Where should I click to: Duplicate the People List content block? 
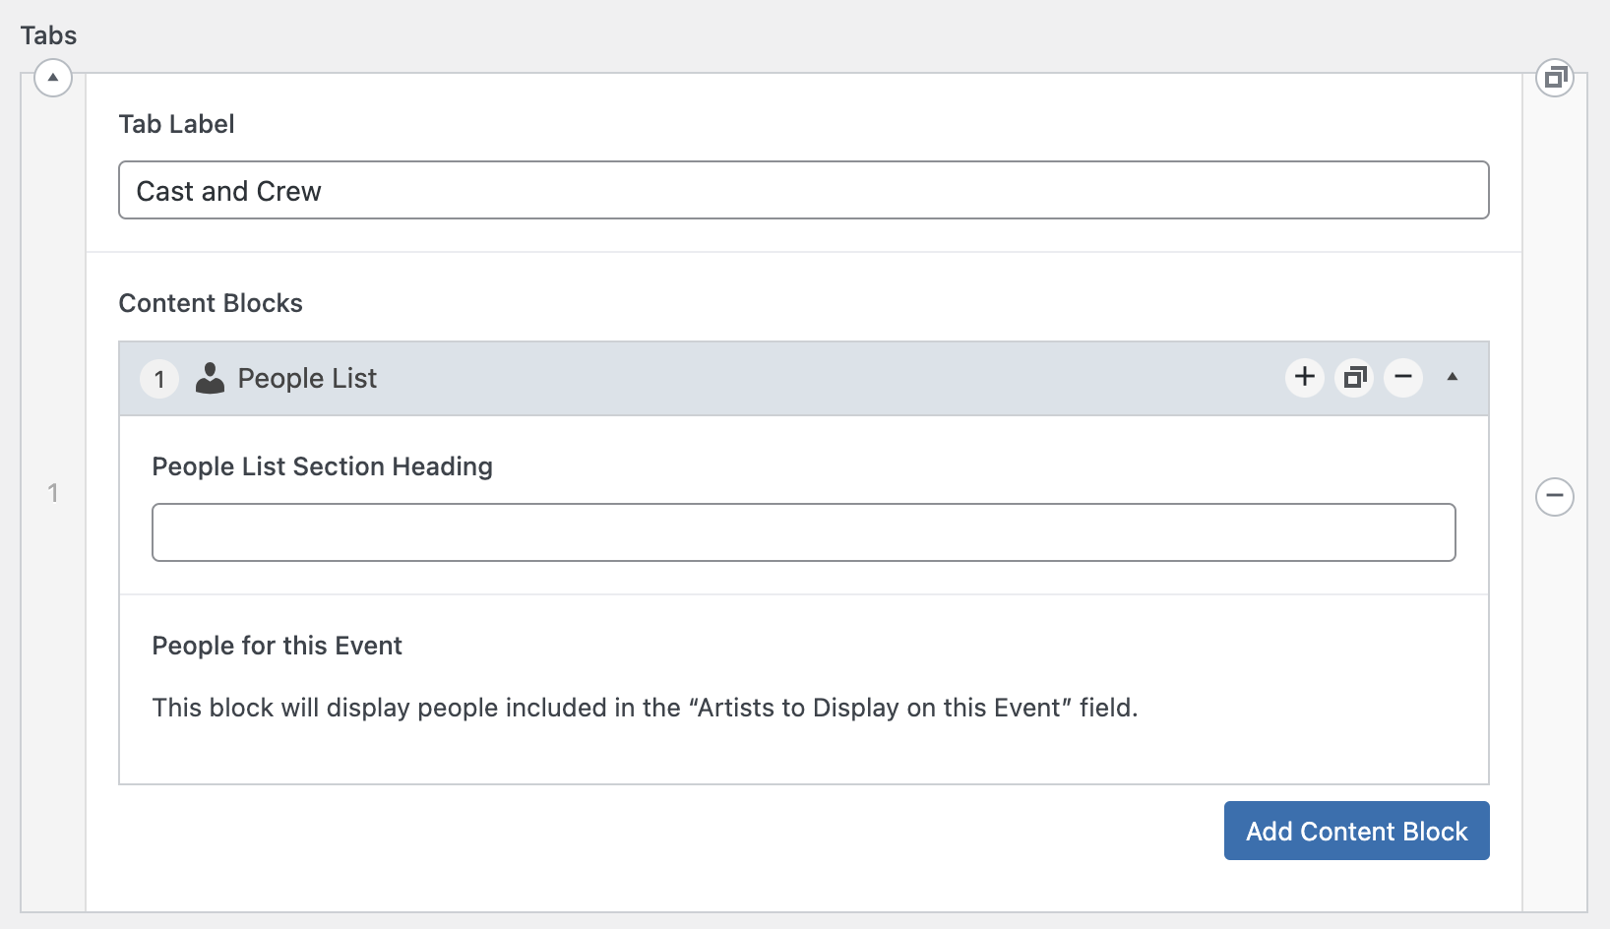tap(1355, 377)
